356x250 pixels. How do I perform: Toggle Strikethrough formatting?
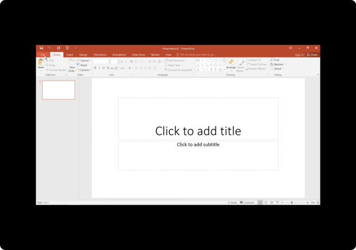[x=112, y=68]
